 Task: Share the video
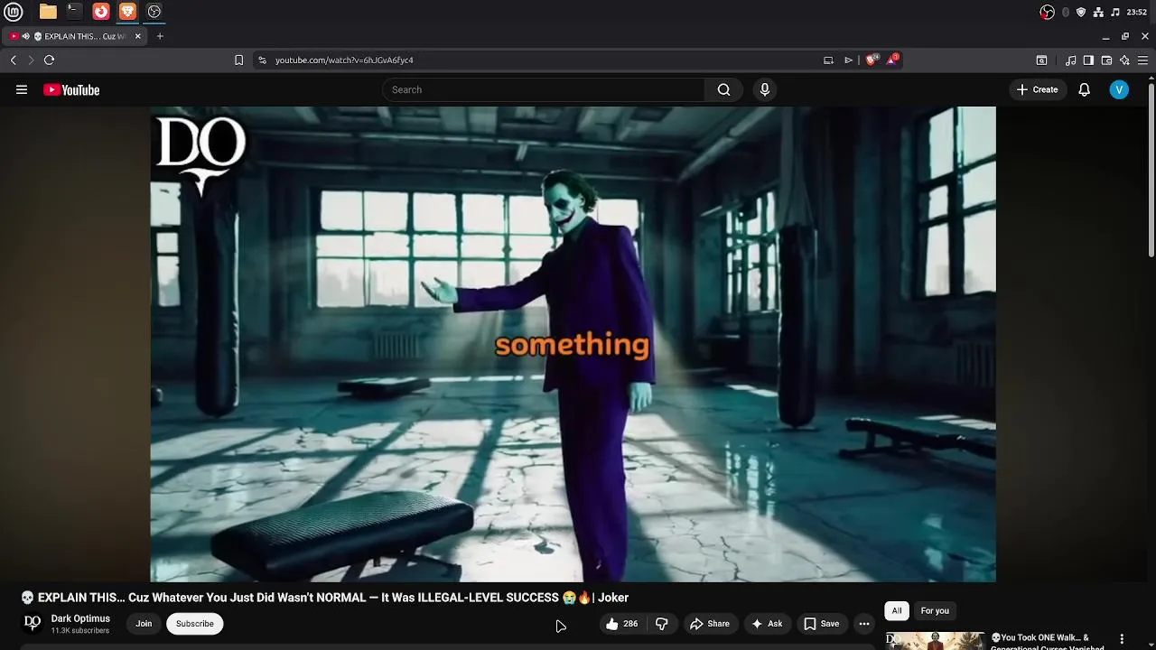(710, 624)
